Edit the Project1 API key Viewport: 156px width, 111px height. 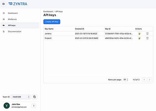pyautogui.click(x=139, y=38)
